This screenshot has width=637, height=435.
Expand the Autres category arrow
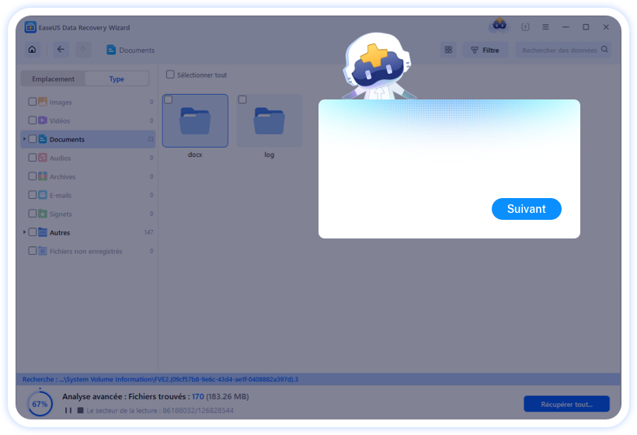click(x=24, y=232)
